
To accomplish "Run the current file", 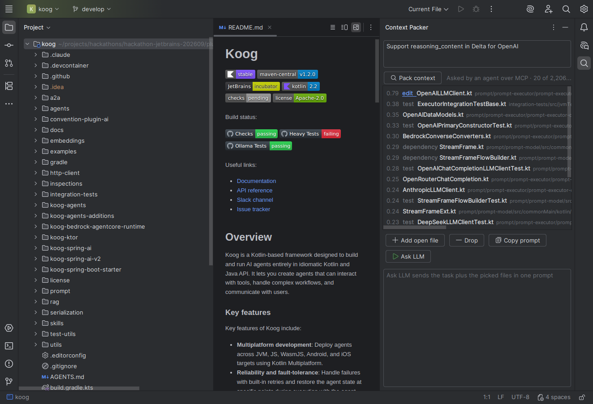I will [461, 9].
